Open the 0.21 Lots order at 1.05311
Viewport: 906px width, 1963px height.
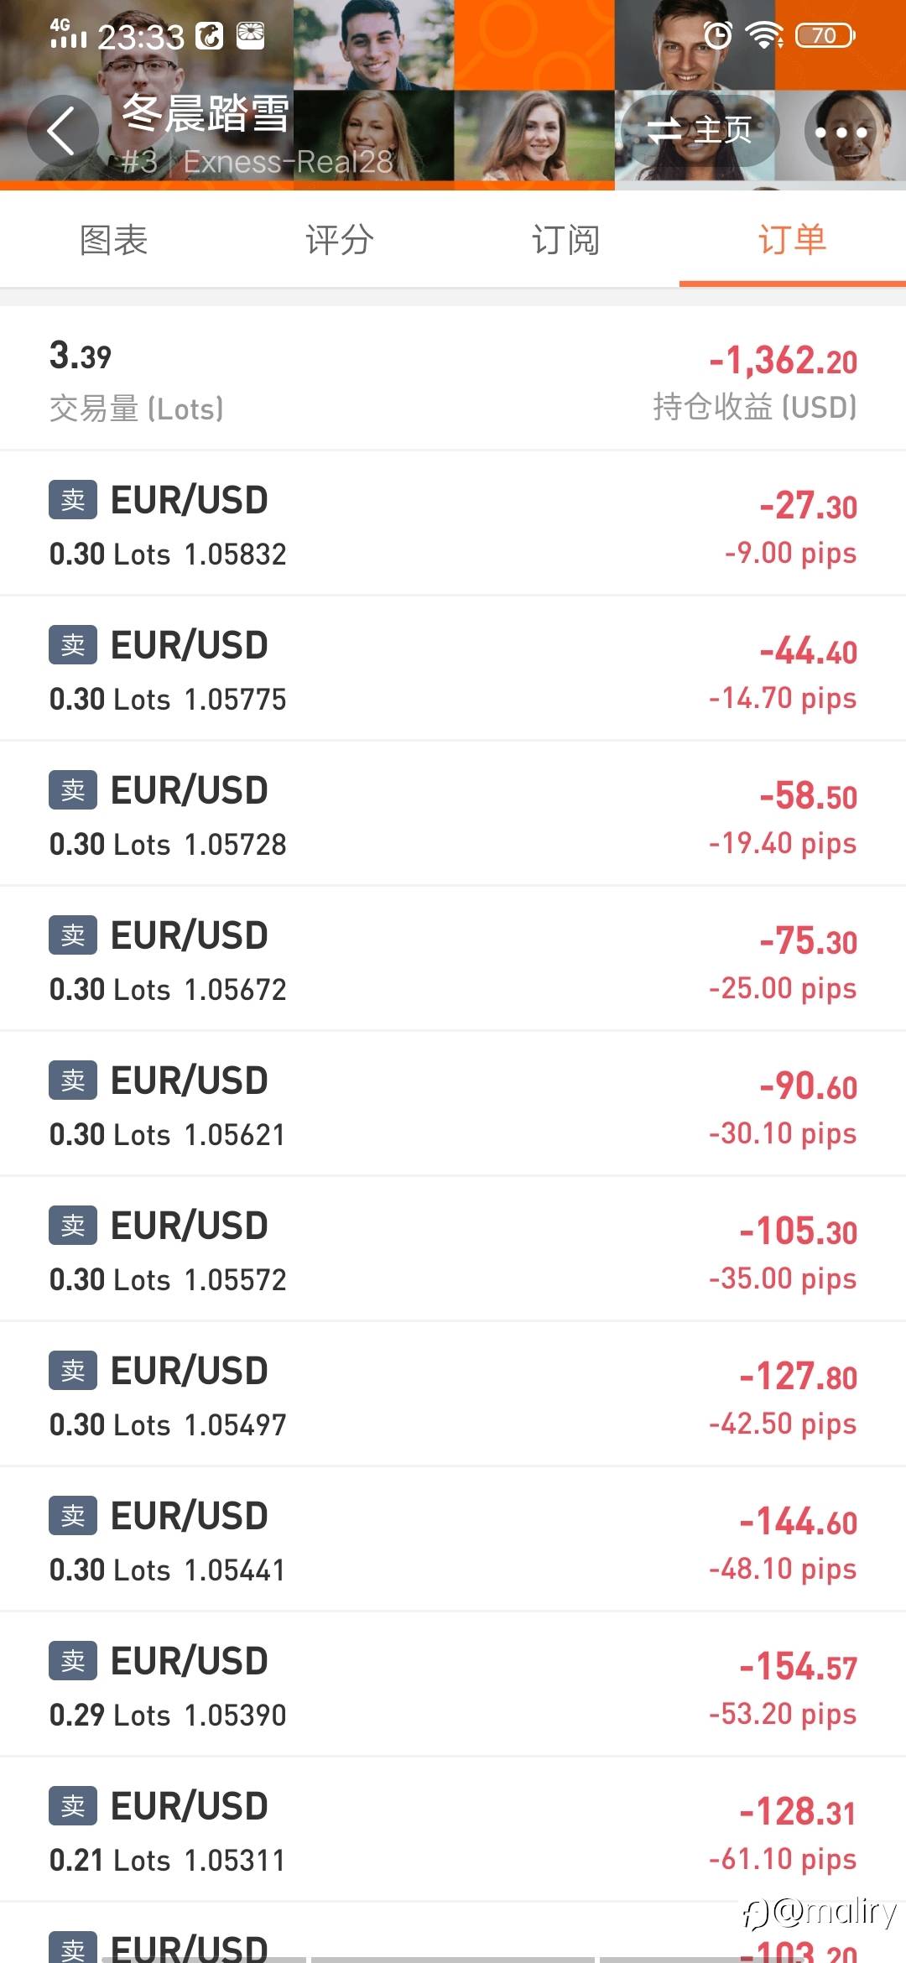click(453, 1830)
